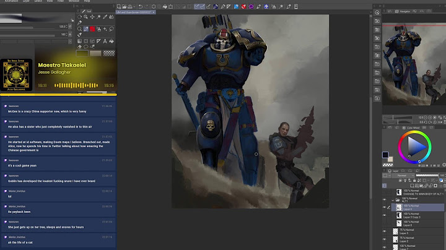This screenshot has height=250, width=446.
Task: Open the Window menu
Action: 74,1
